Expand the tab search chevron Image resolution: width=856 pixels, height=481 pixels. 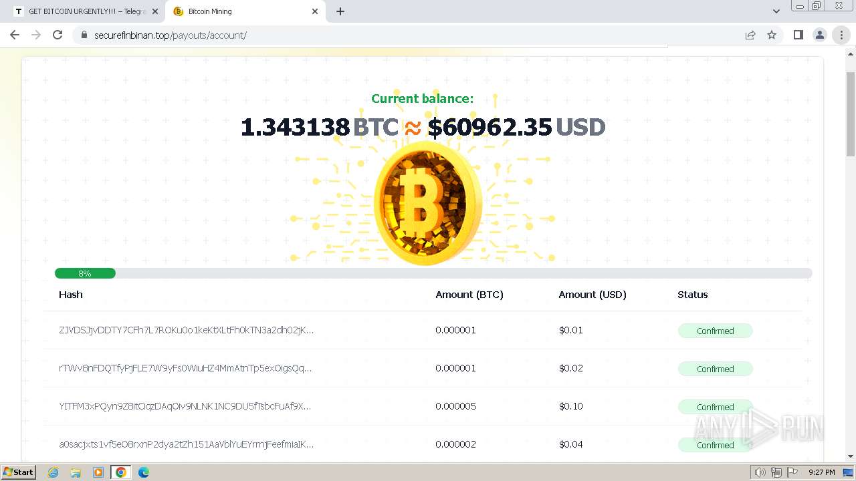776,11
